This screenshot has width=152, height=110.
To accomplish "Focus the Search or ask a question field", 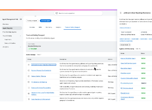I will coord(78,13).
